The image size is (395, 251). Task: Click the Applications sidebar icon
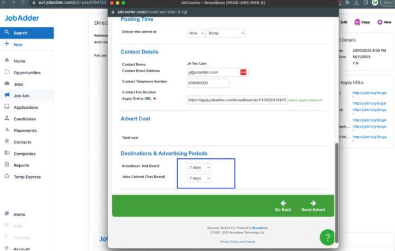tap(7, 107)
